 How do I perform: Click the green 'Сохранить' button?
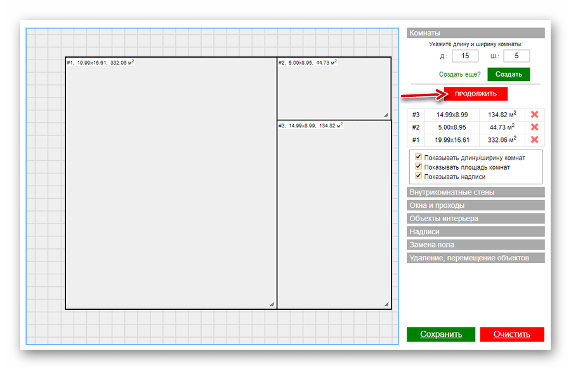[x=440, y=335]
